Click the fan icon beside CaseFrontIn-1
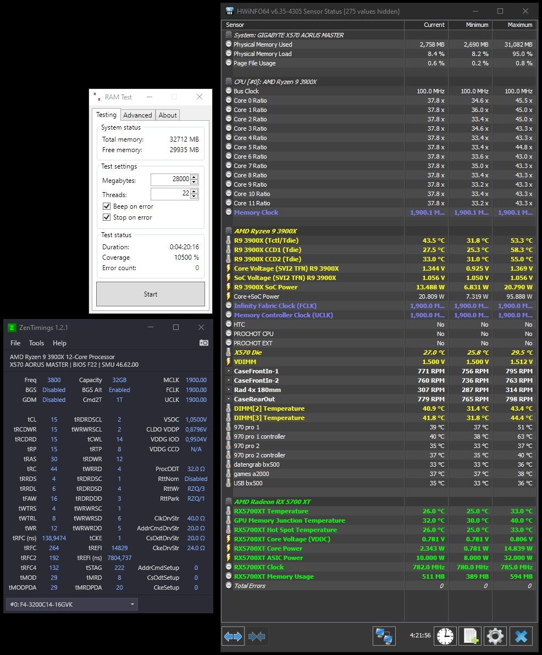Screen dimensions: 542x655 click(228, 371)
